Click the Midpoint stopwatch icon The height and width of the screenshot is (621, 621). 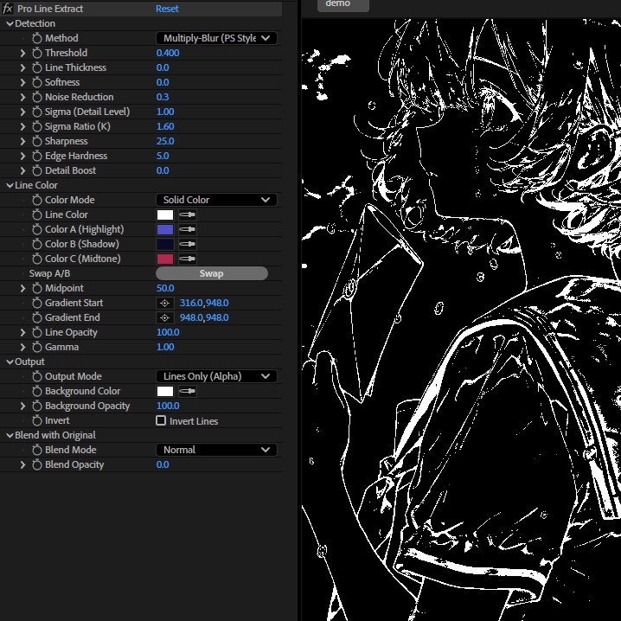(x=37, y=288)
